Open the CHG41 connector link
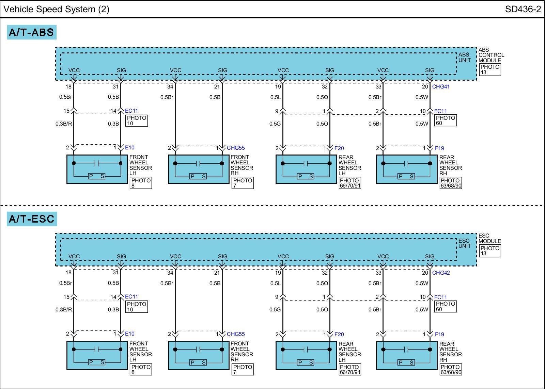This screenshot has height=389, width=545. [441, 87]
